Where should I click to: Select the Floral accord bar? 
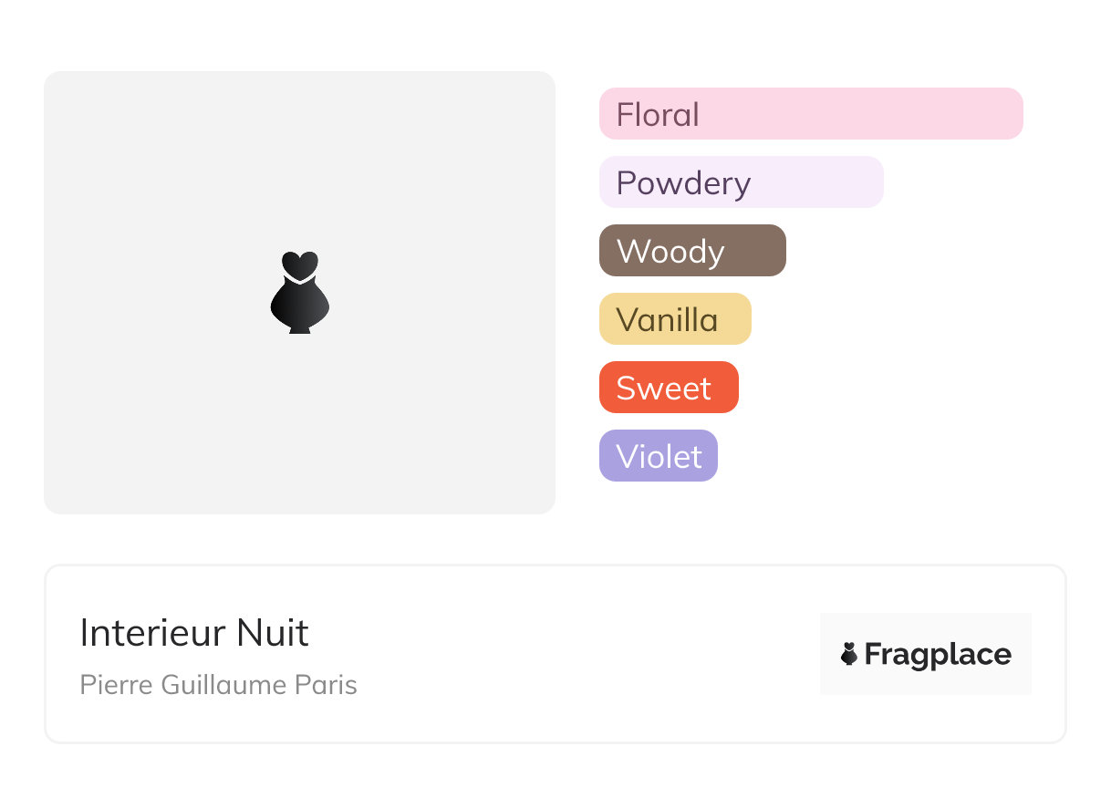811,114
